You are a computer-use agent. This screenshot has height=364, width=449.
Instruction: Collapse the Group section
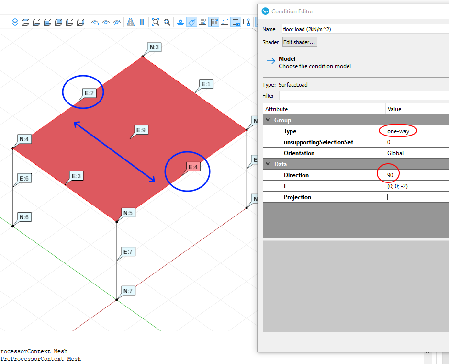[x=268, y=120]
